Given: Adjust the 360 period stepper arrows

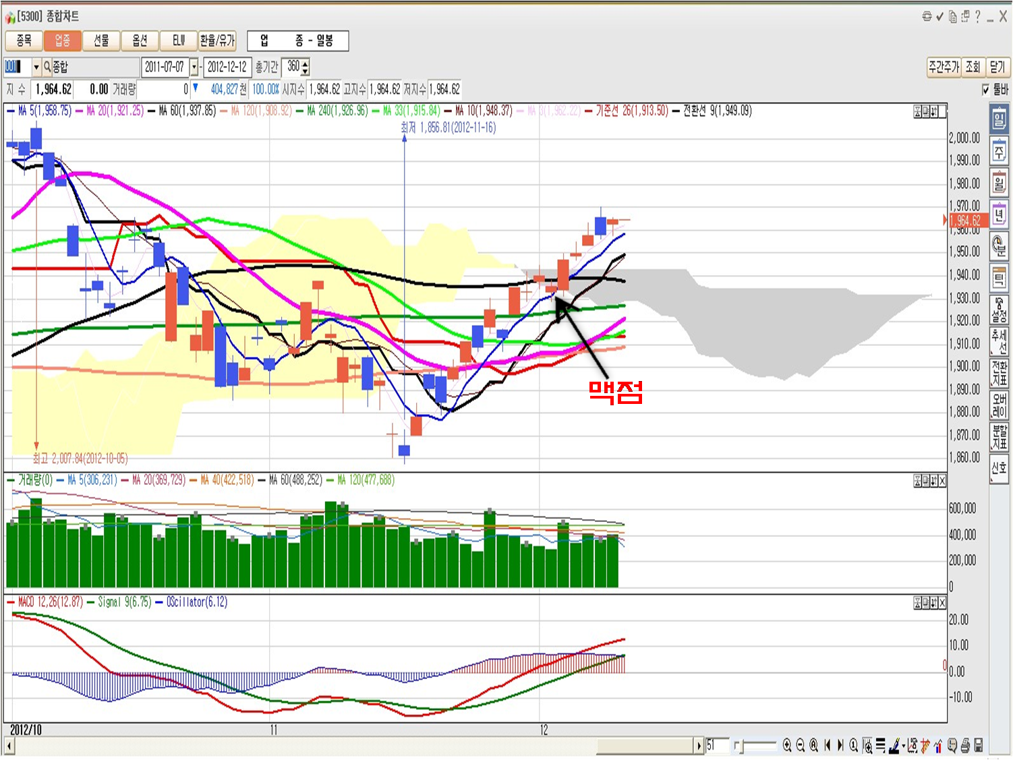Looking at the screenshot, I should 306,67.
